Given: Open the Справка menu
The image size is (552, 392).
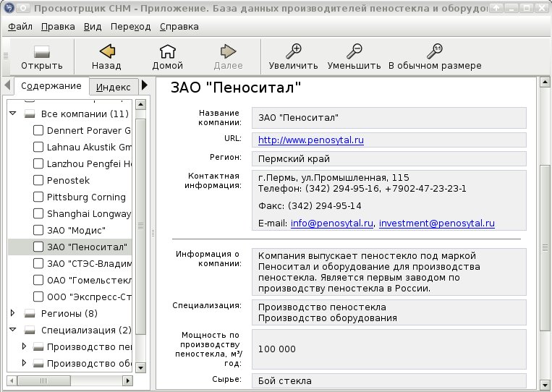Looking at the screenshot, I should (179, 27).
